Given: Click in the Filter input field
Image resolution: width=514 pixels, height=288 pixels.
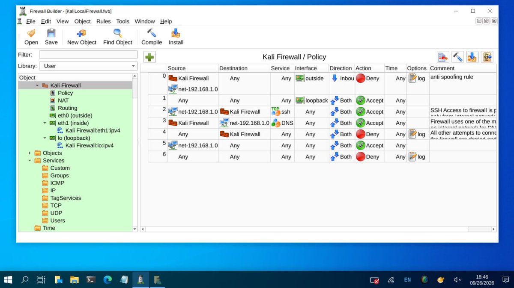Looking at the screenshot, I should (88, 55).
